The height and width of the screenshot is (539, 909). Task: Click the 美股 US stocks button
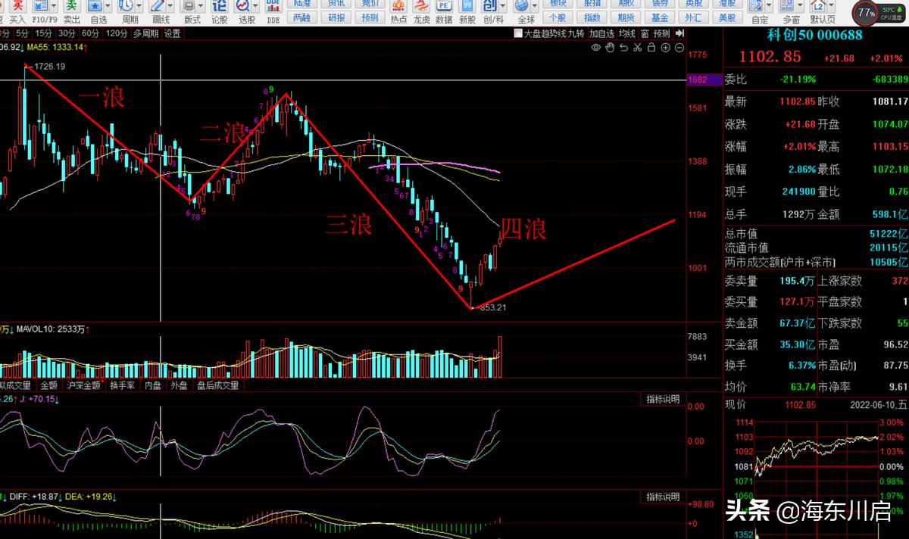pos(727,18)
